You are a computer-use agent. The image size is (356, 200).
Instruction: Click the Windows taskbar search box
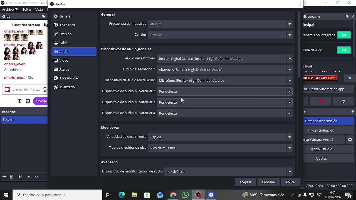58,195
